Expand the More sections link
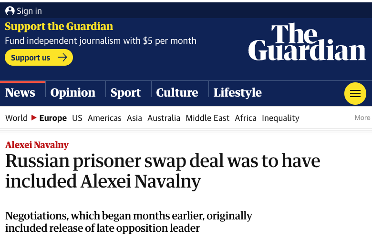372x238 pixels. click(x=362, y=118)
